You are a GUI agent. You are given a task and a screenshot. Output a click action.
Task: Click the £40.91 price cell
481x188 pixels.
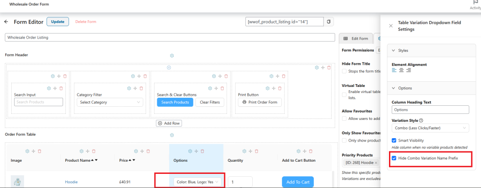(x=125, y=182)
